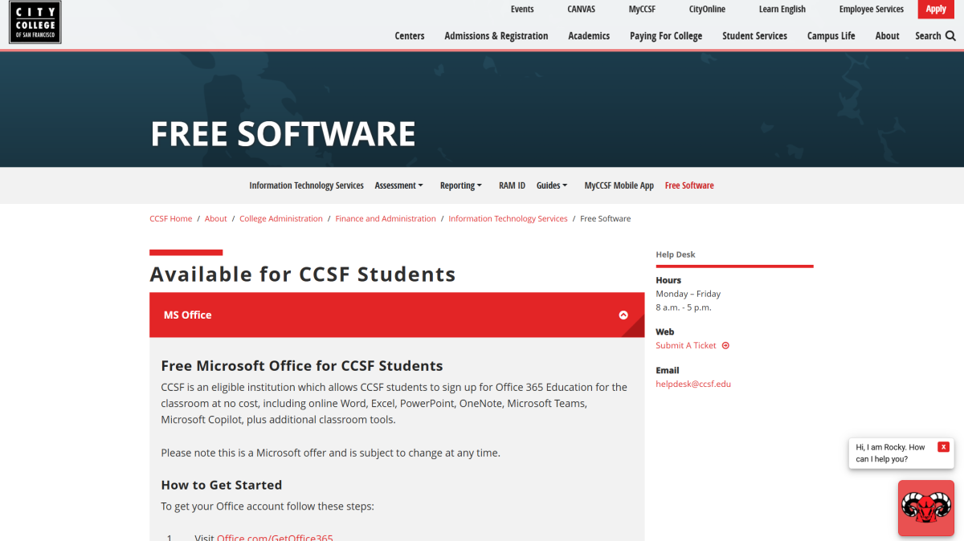This screenshot has width=964, height=541.
Task: Click the MS Office accordion header title
Action: tap(187, 315)
